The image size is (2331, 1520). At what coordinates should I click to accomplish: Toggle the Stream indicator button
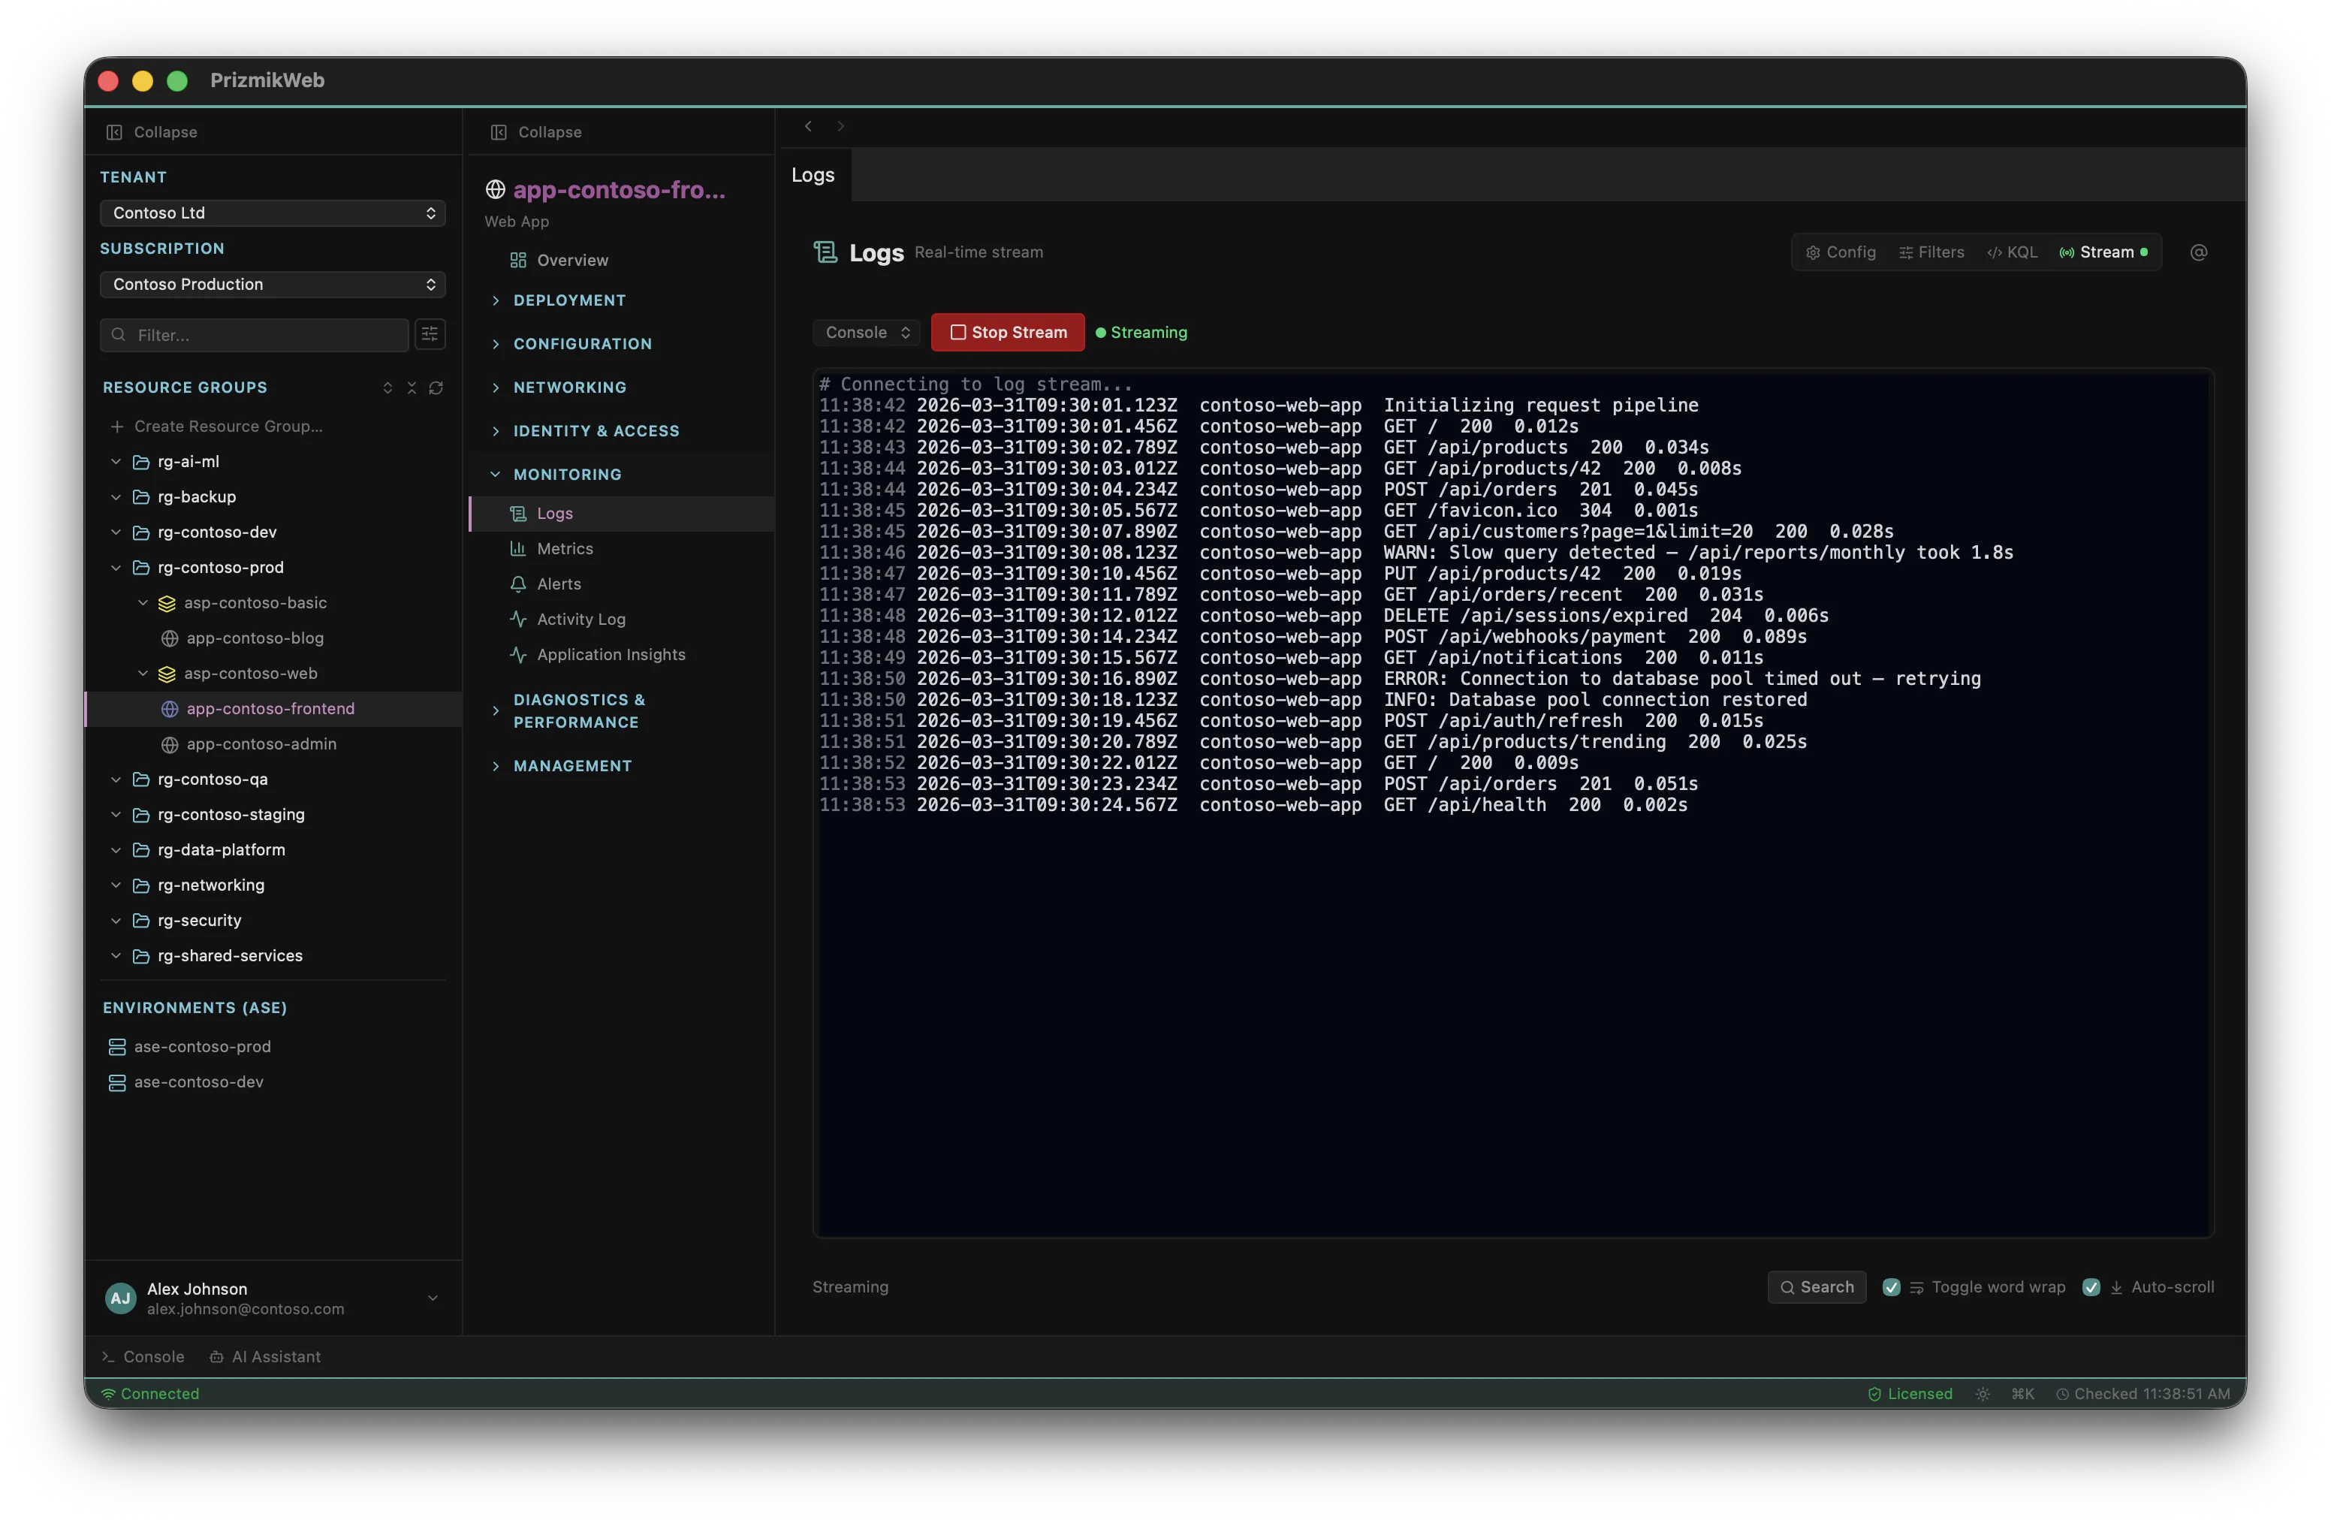click(x=2103, y=252)
